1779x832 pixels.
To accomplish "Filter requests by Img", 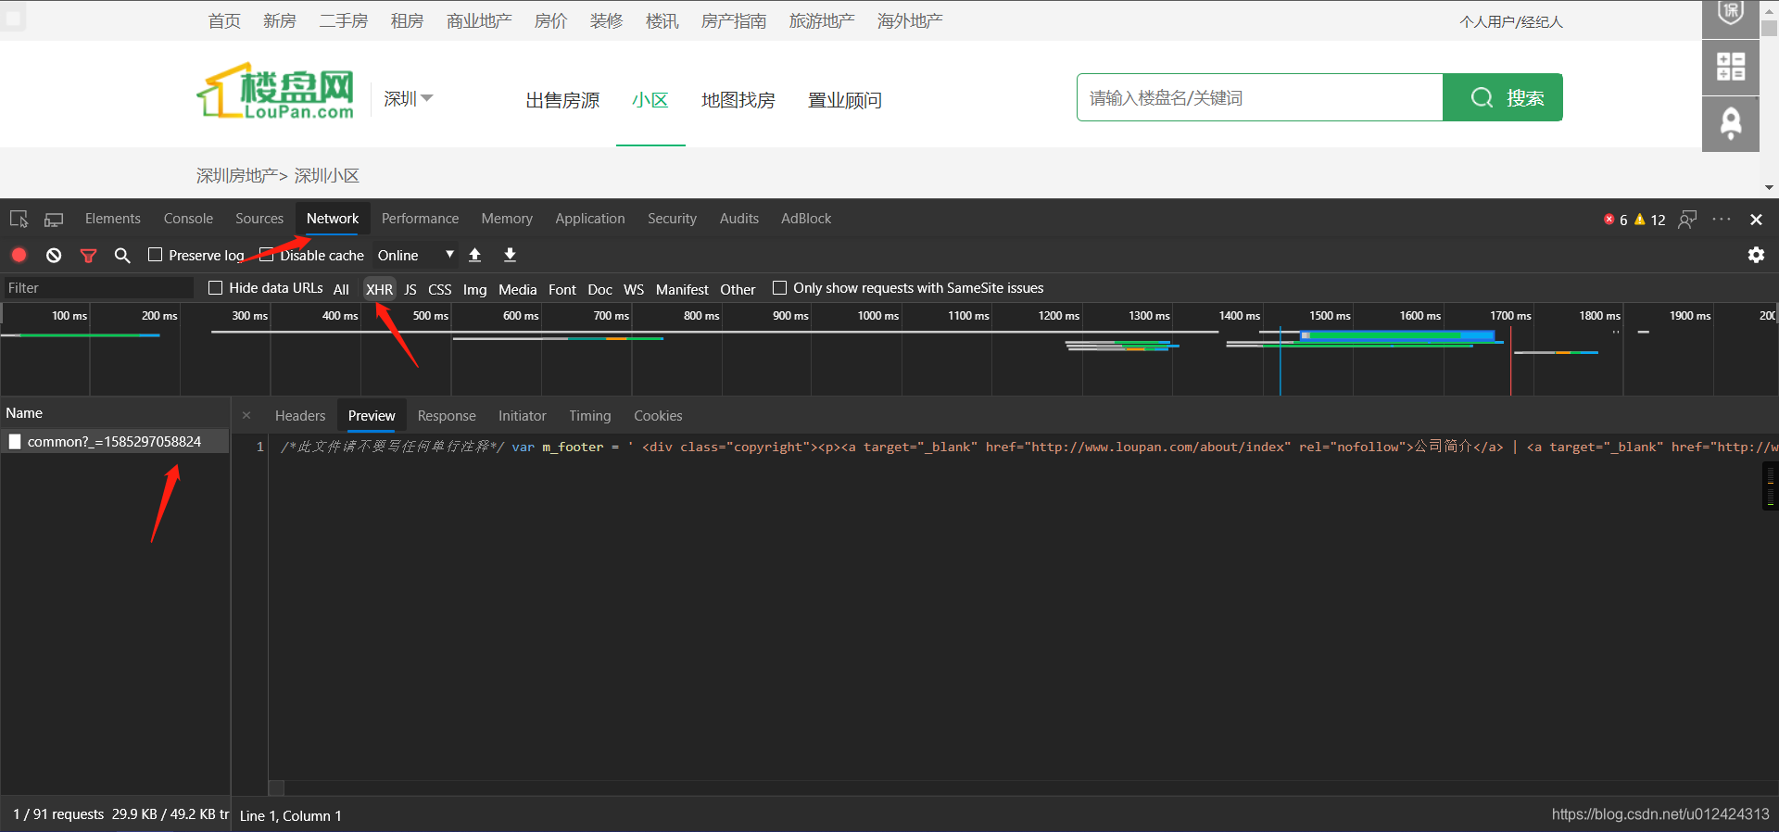I will pyautogui.click(x=475, y=289).
